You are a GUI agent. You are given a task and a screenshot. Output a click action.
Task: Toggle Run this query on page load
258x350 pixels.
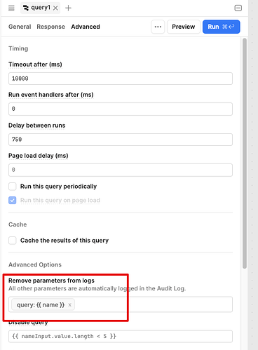point(13,201)
